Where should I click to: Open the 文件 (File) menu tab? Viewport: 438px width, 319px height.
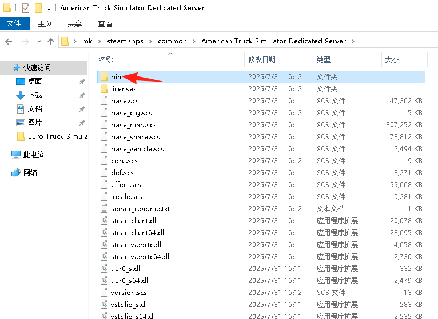pyautogui.click(x=14, y=23)
